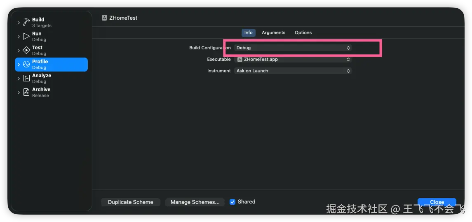Expand the Test row chevron

pos(19,51)
